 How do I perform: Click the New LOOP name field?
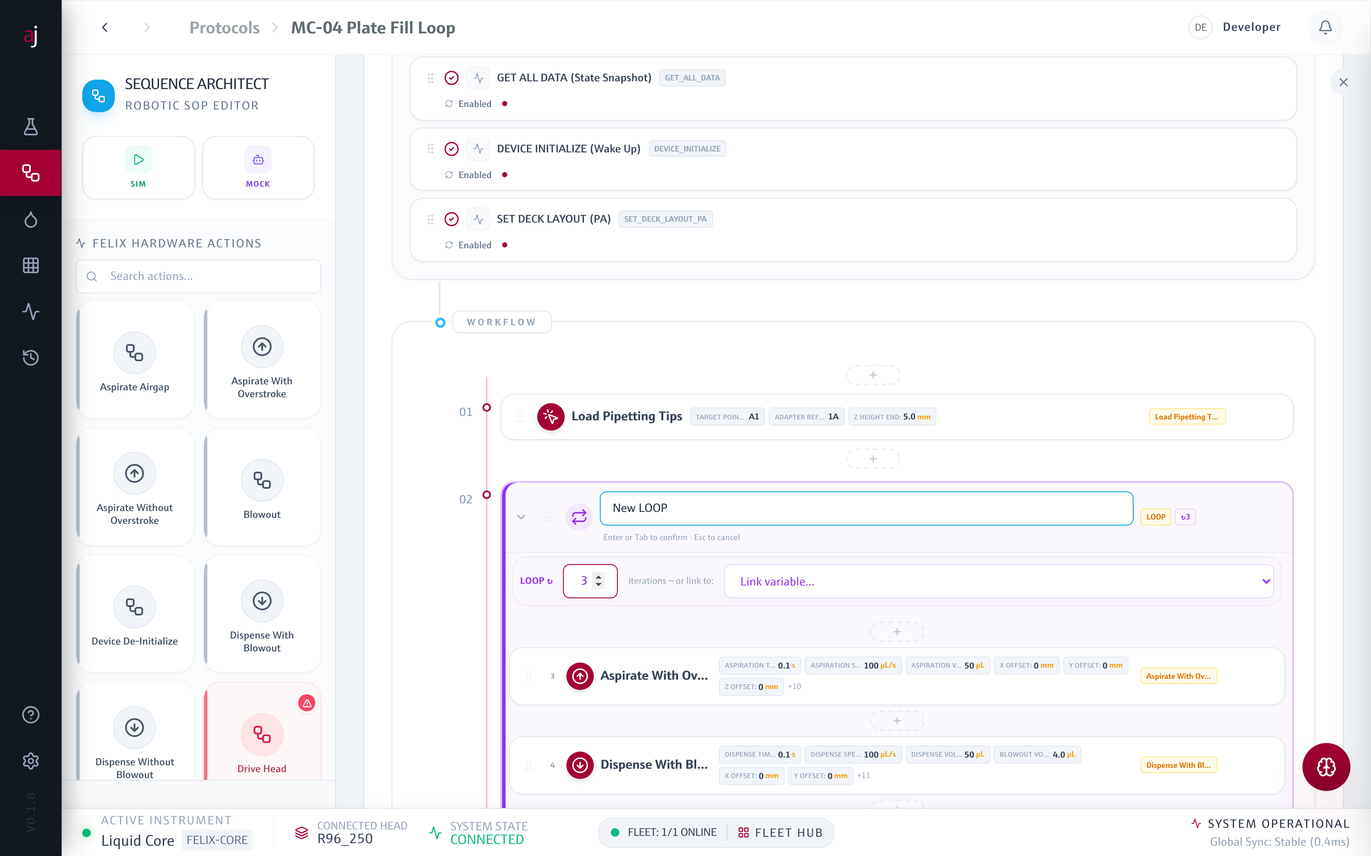click(x=866, y=508)
